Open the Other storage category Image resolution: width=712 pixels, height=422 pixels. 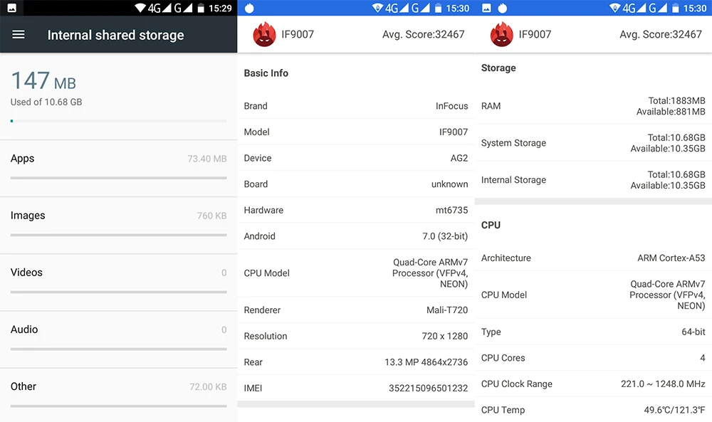118,395
